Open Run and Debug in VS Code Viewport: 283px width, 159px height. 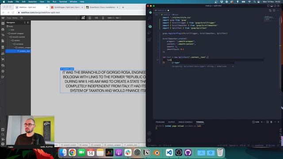tap(149, 33)
